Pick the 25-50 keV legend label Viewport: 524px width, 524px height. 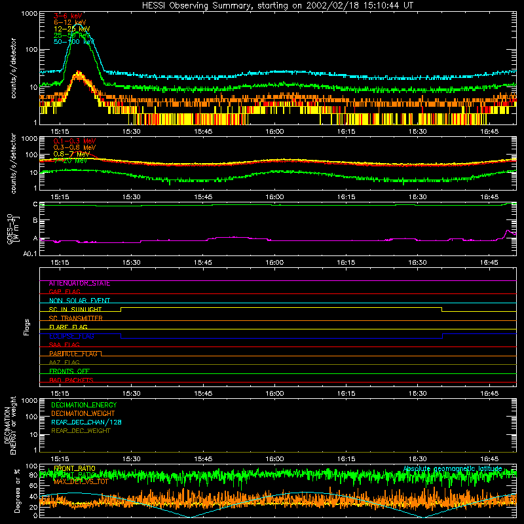pos(71,35)
